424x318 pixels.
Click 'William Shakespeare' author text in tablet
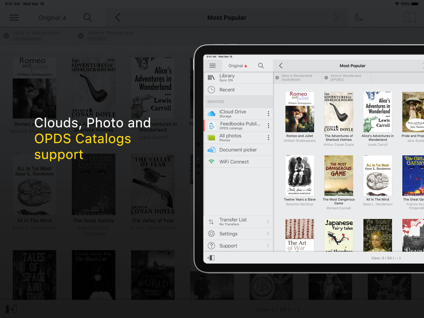pyautogui.click(x=300, y=141)
